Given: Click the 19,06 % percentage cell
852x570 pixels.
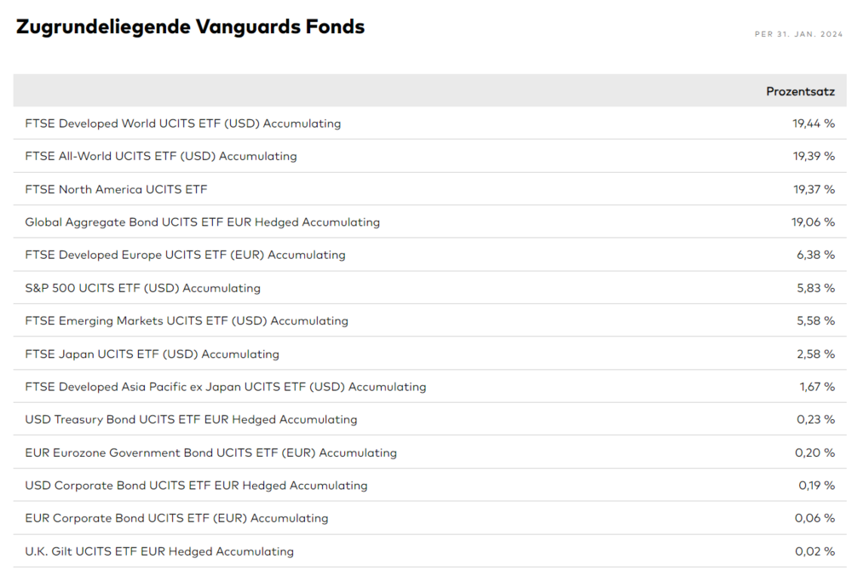Looking at the screenshot, I should [x=813, y=222].
